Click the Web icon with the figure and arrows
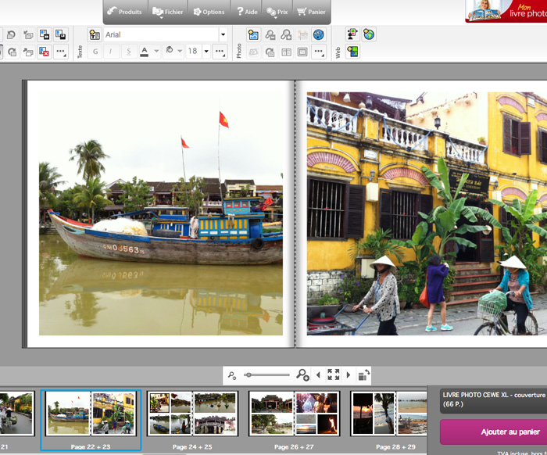The image size is (547, 455). 352,34
